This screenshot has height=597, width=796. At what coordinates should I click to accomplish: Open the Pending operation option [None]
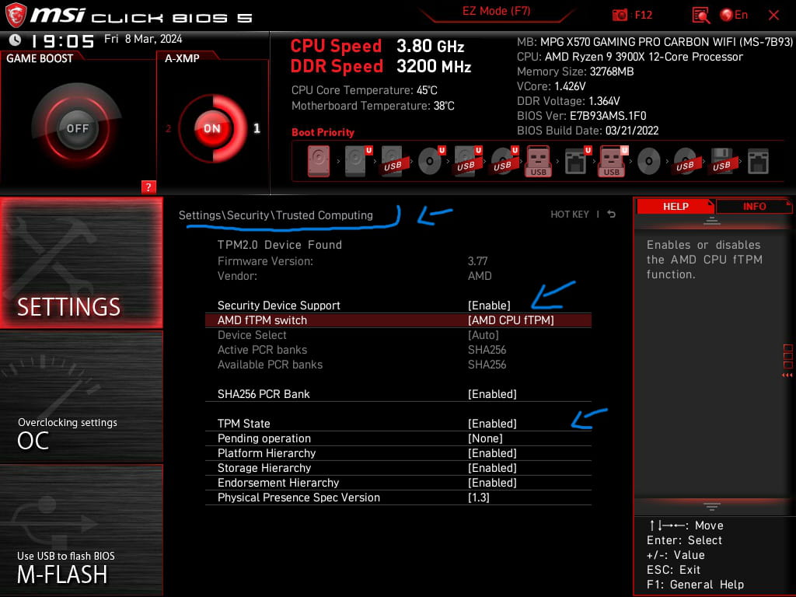pyautogui.click(x=398, y=438)
